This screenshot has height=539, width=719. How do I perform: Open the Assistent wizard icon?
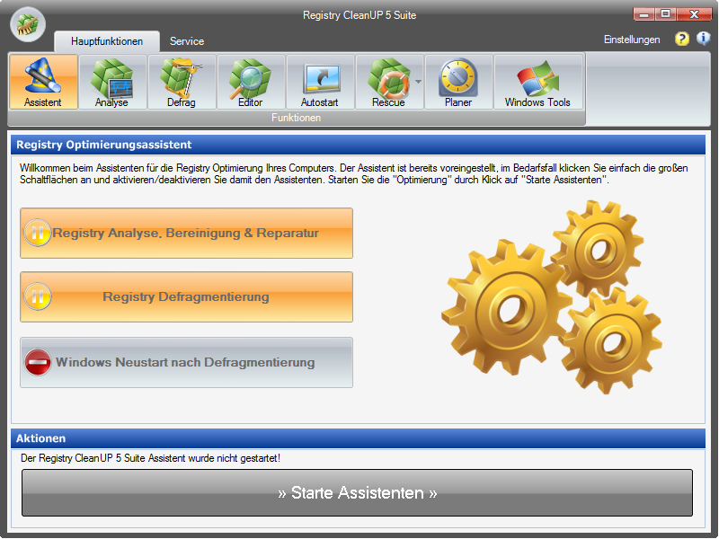43,82
